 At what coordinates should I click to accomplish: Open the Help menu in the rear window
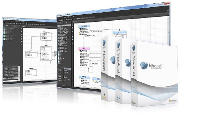(23, 21)
